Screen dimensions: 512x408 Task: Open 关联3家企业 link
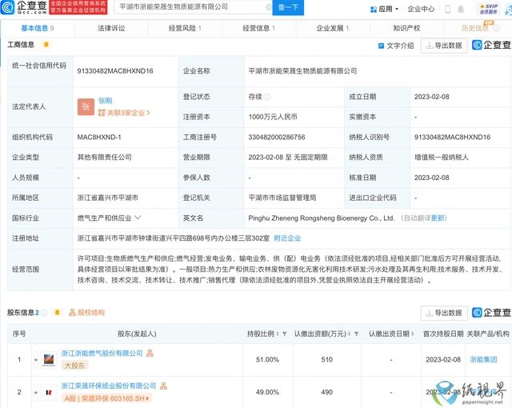[x=124, y=113]
